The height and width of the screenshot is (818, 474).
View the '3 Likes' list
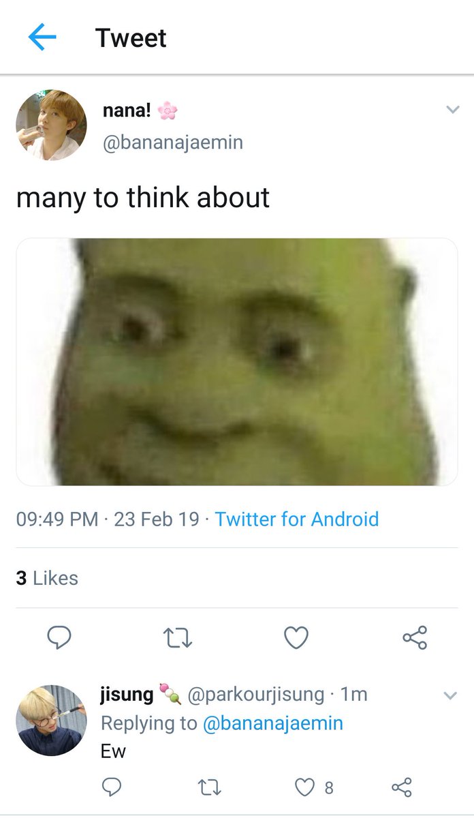pos(47,578)
